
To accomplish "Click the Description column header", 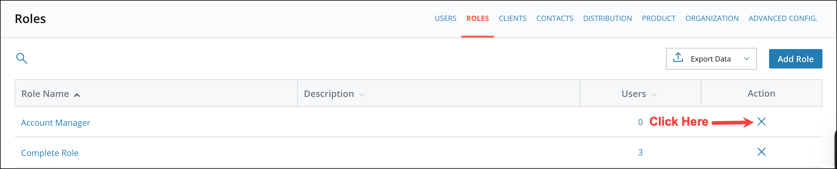I will click(438, 93).
